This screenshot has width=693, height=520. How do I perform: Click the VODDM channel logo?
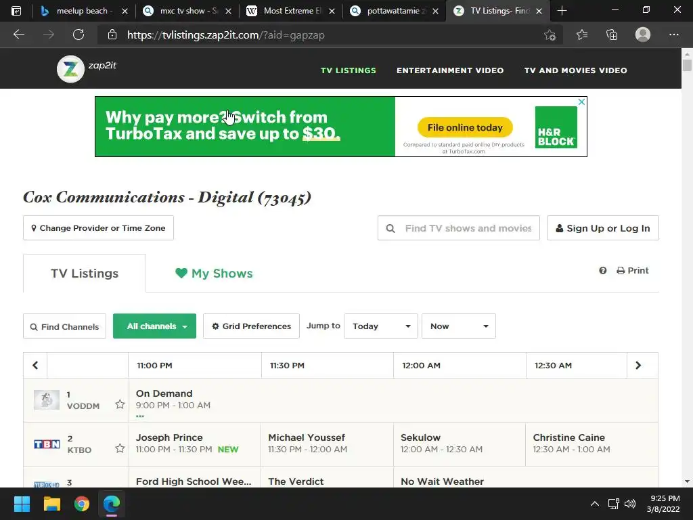(47, 399)
